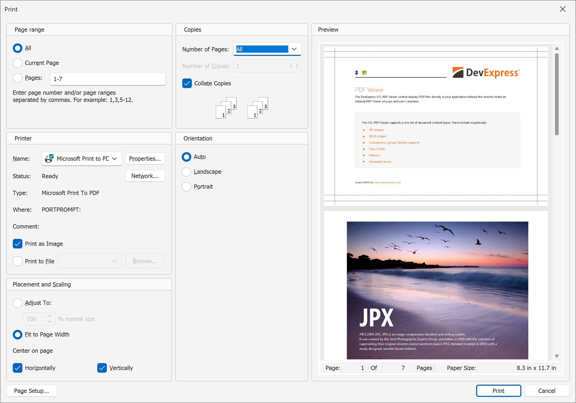This screenshot has height=403, width=576.
Task: Disable the Print as Image checkbox
Action: [x=18, y=244]
